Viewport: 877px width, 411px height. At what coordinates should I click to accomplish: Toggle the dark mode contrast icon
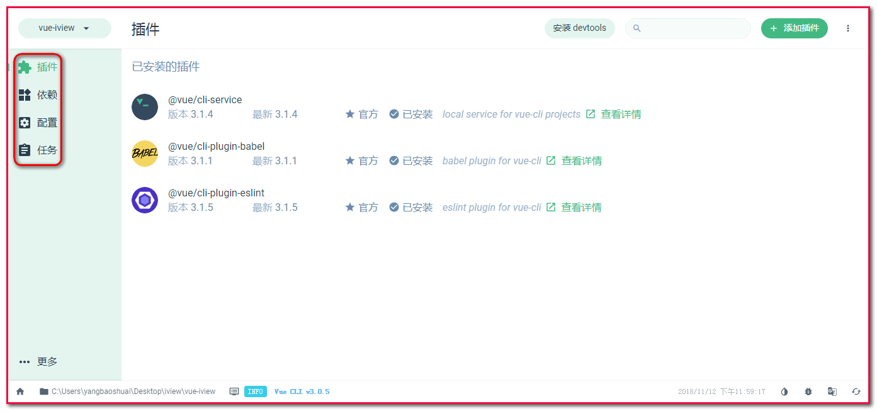click(x=784, y=391)
